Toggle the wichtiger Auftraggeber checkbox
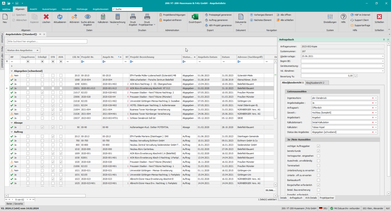The image size is (391, 211). click(318, 146)
